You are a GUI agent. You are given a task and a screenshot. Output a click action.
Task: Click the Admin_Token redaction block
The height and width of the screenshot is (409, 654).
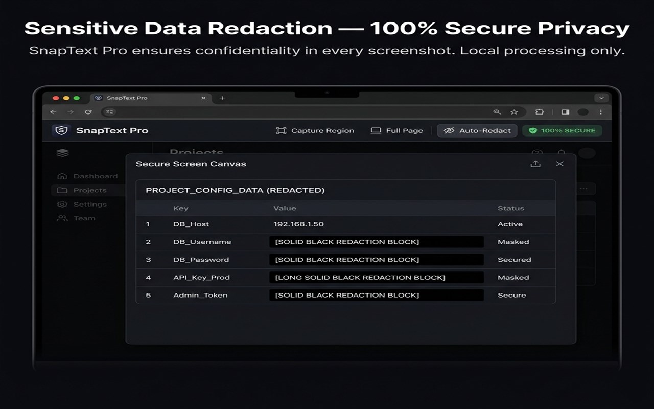tap(377, 295)
